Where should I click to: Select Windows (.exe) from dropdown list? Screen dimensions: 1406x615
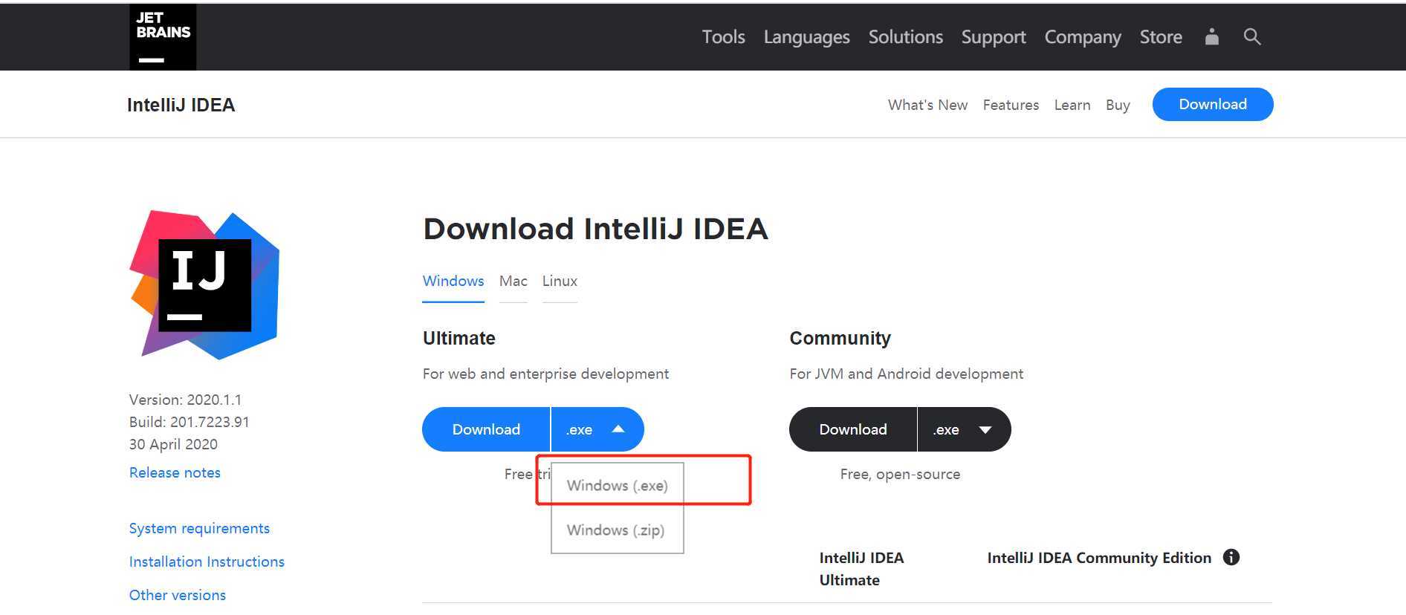click(617, 486)
